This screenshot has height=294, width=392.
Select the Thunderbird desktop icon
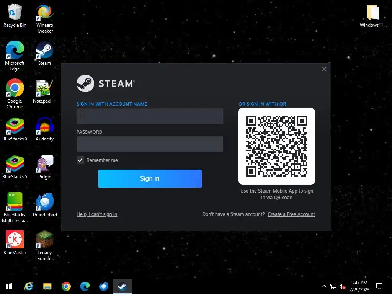point(44,205)
